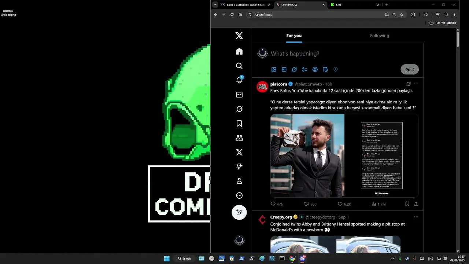Add media image icon in composer
Screen dimensions: 469x264
tap(274, 70)
